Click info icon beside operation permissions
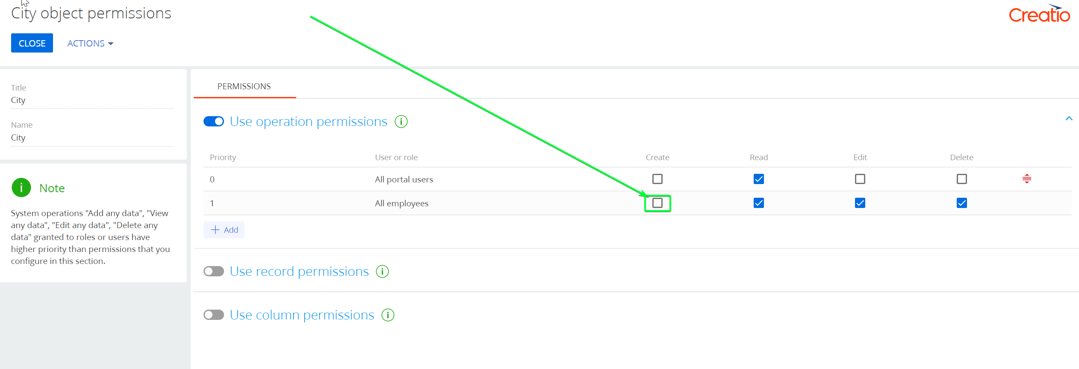Image resolution: width=1079 pixels, height=369 pixels. [x=401, y=122]
